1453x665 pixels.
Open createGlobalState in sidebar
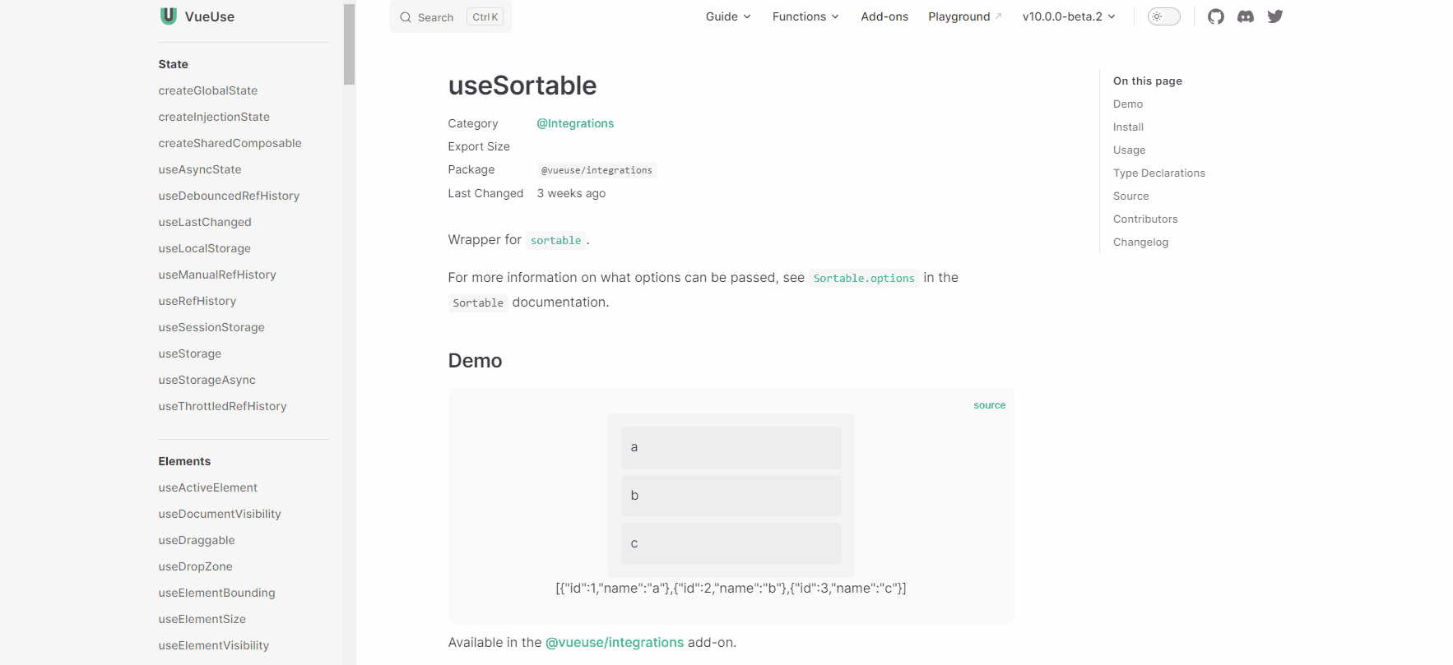(208, 90)
